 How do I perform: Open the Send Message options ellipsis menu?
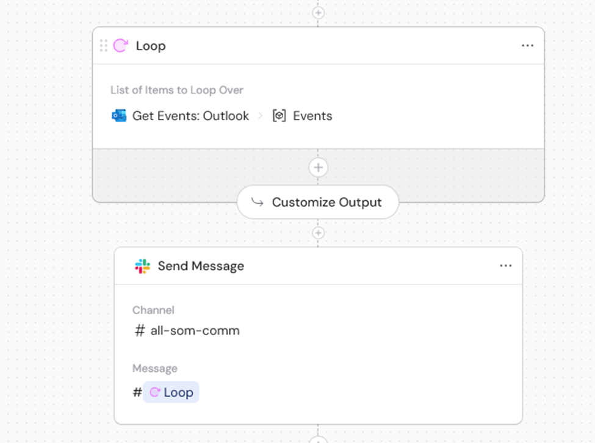point(506,266)
